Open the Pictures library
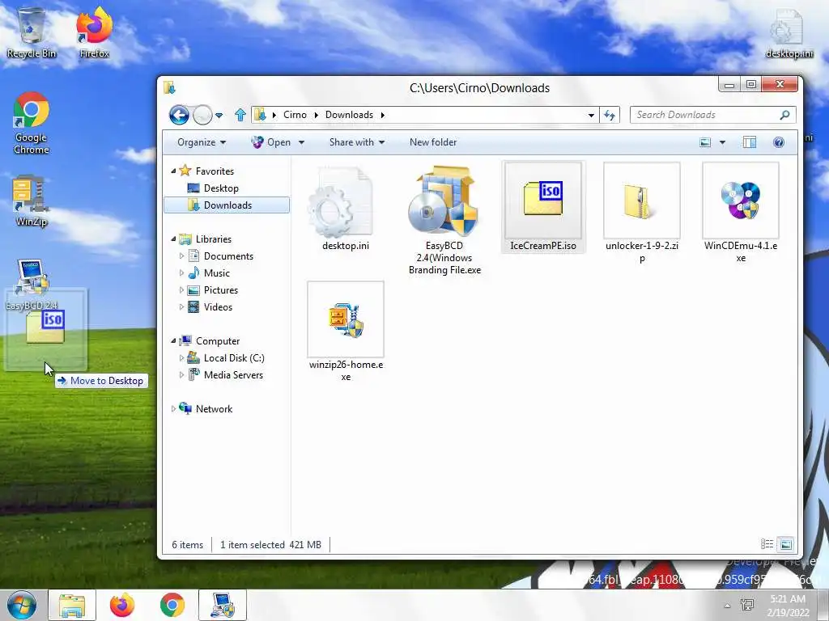 [x=221, y=290]
